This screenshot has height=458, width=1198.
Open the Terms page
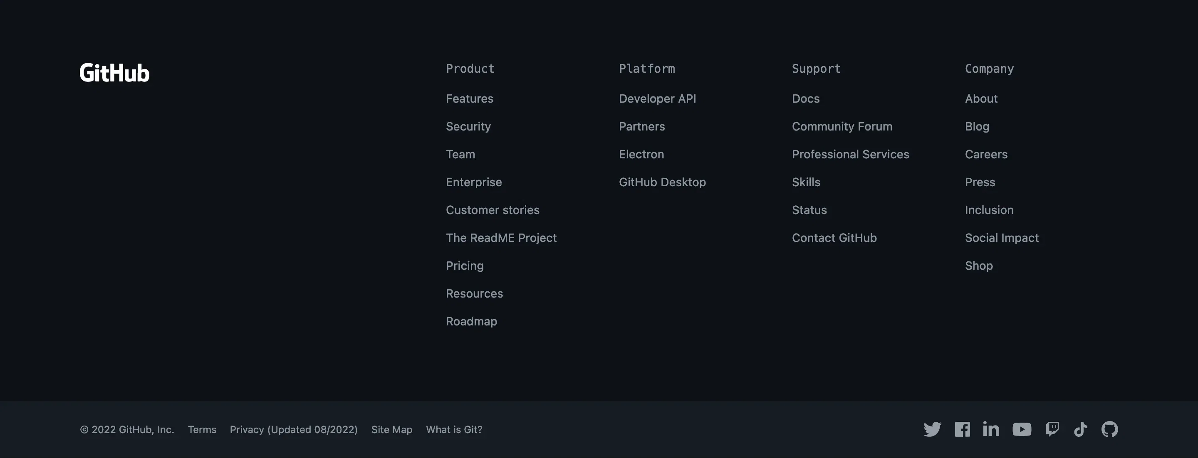[x=202, y=429]
